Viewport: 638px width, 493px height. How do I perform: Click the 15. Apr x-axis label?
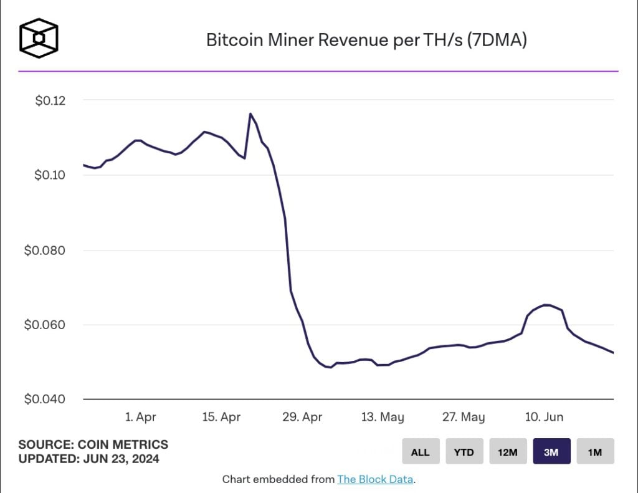[221, 417]
